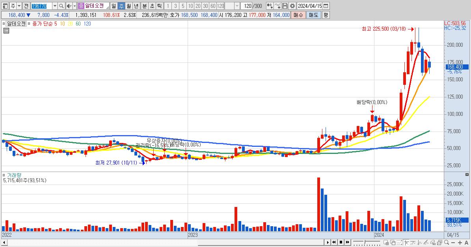The height and width of the screenshot is (247, 471).
Task: Click the overlapping windows layout icon
Action: (393, 243)
